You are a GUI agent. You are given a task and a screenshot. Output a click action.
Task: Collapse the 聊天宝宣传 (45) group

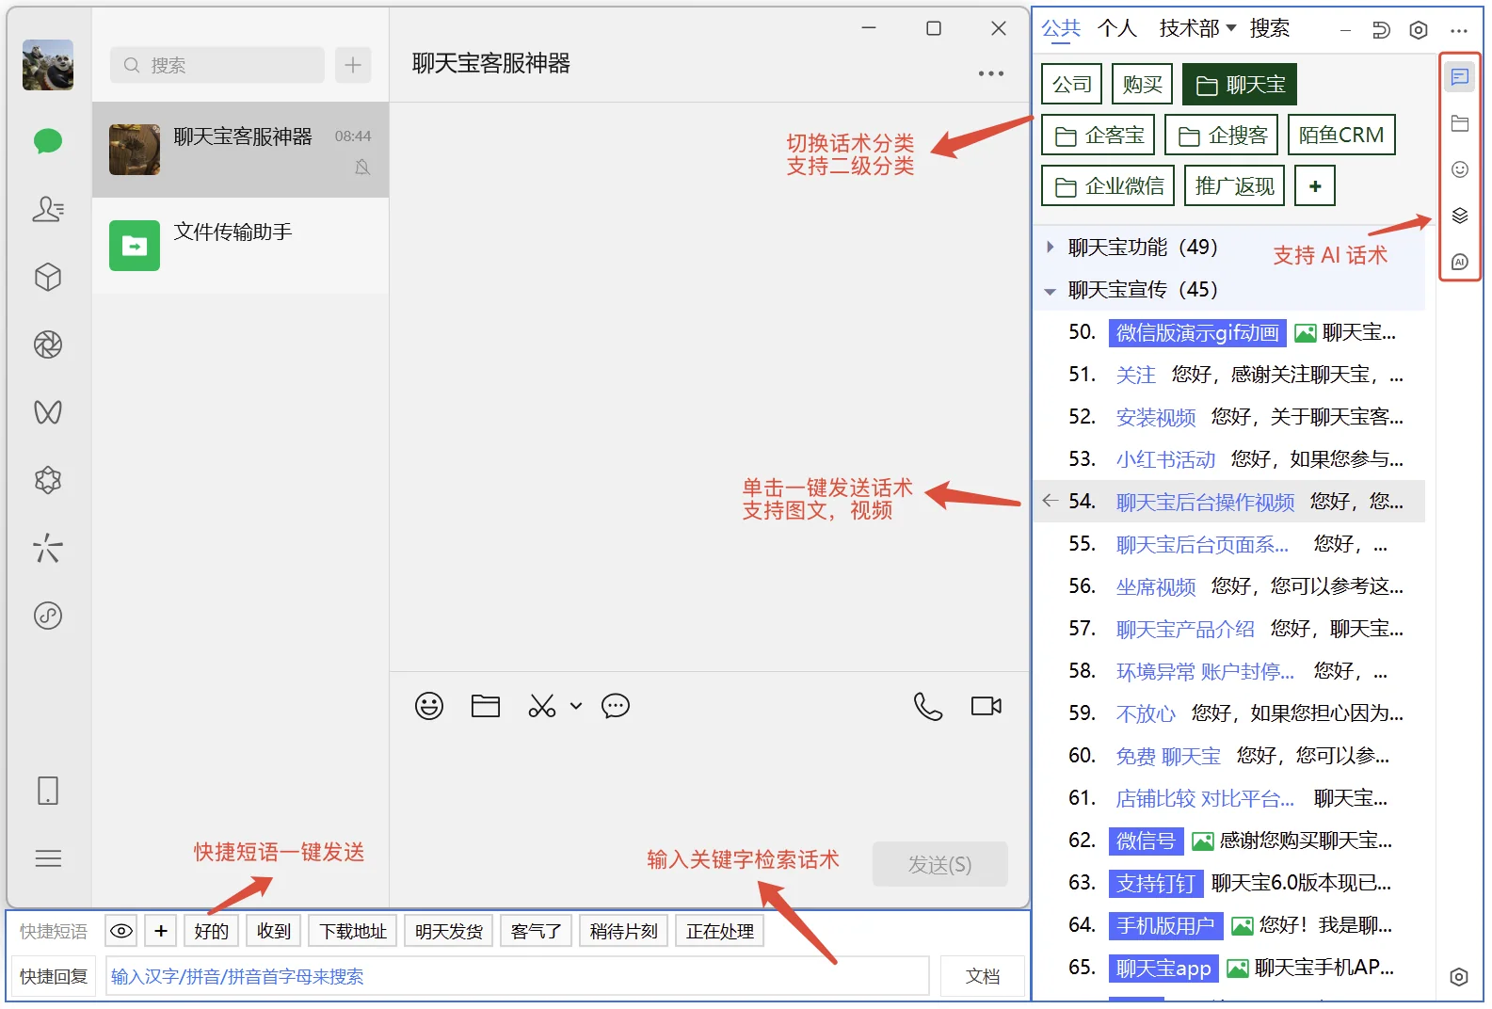(x=1050, y=291)
